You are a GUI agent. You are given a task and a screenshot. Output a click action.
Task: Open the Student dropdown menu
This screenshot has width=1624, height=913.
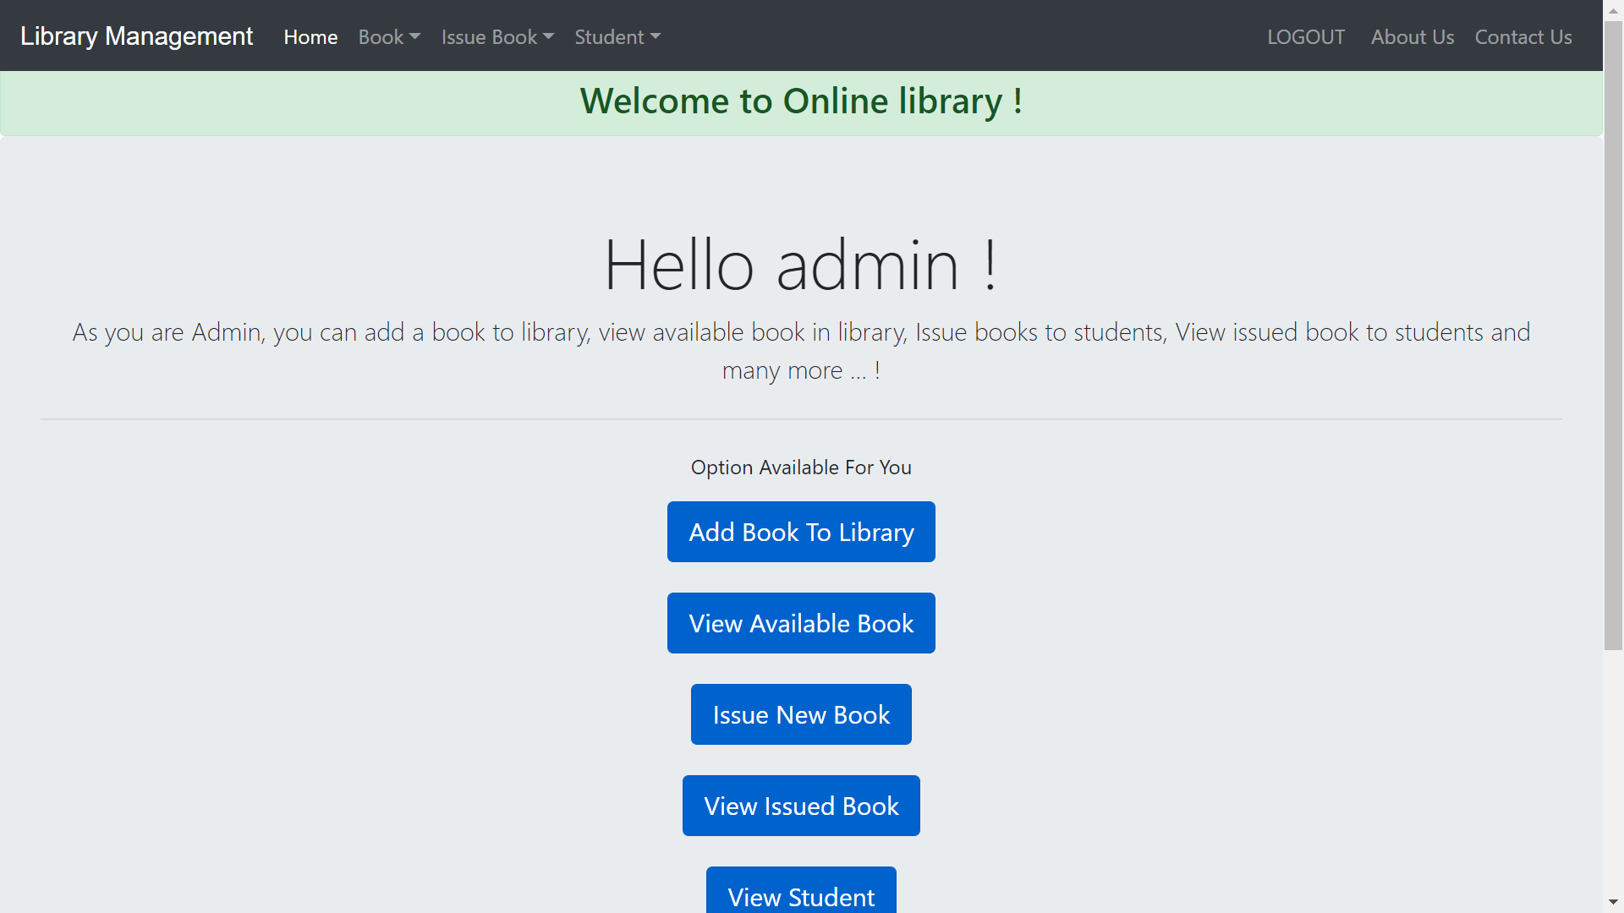617,37
